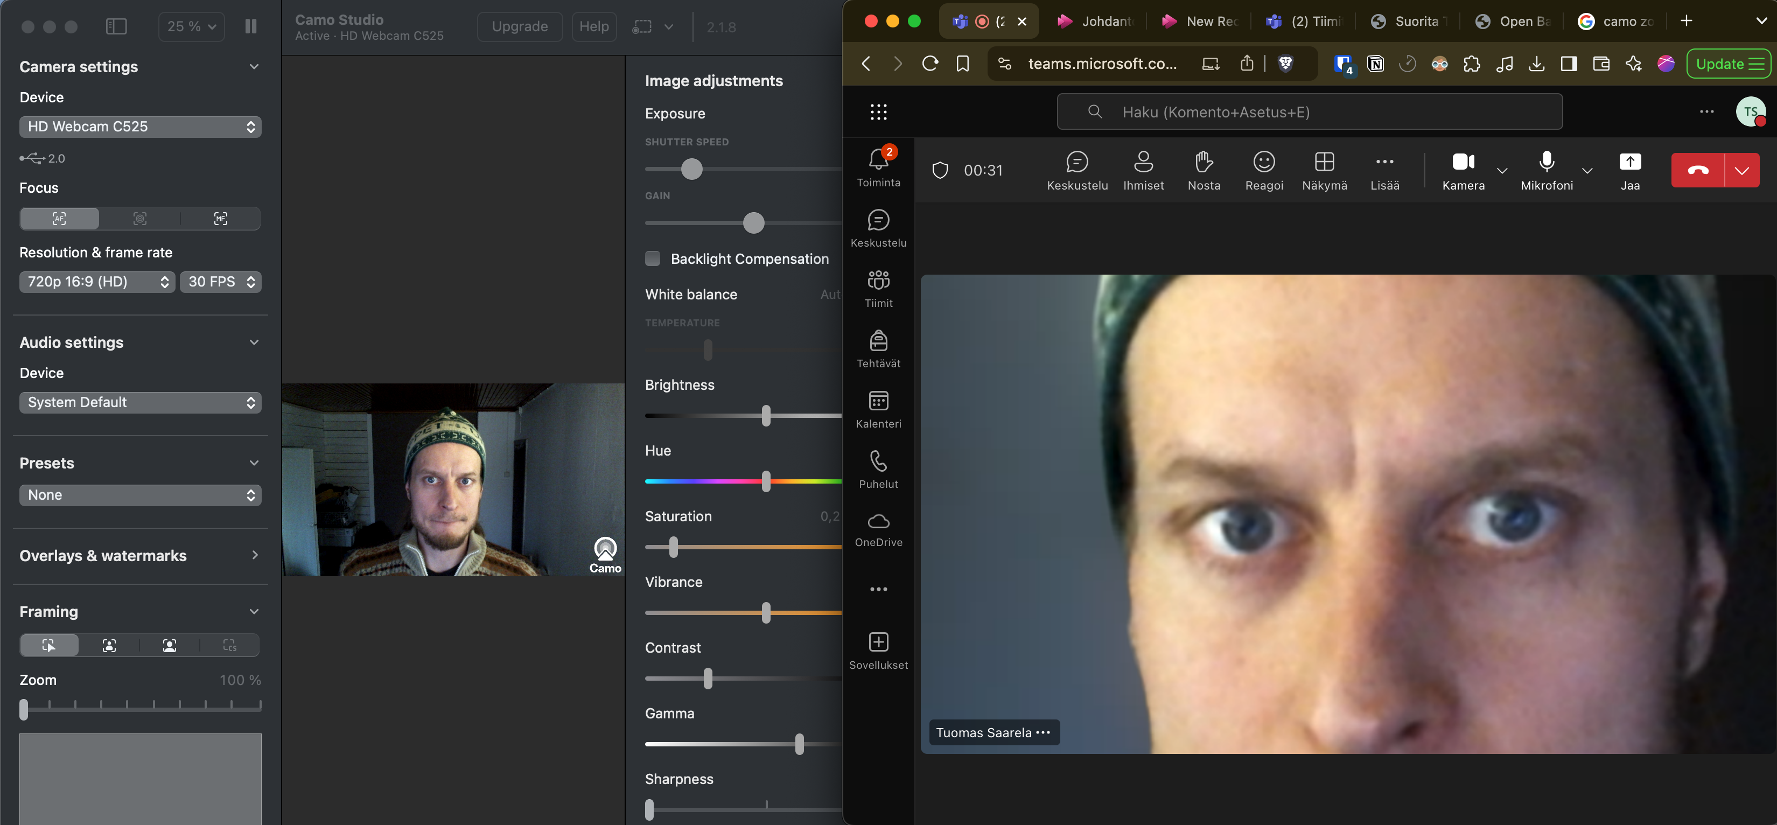The width and height of the screenshot is (1777, 825).
Task: Open the 720p 16:9 (HD) resolution dropdown
Action: pyautogui.click(x=96, y=282)
